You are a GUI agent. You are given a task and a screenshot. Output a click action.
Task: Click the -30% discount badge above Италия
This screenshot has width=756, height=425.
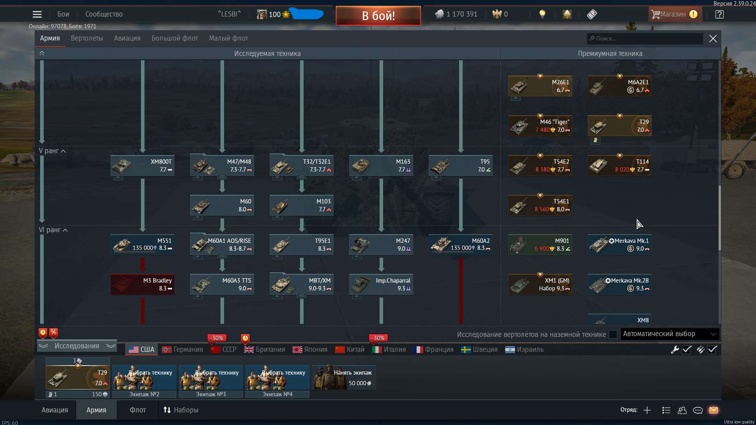(x=378, y=338)
